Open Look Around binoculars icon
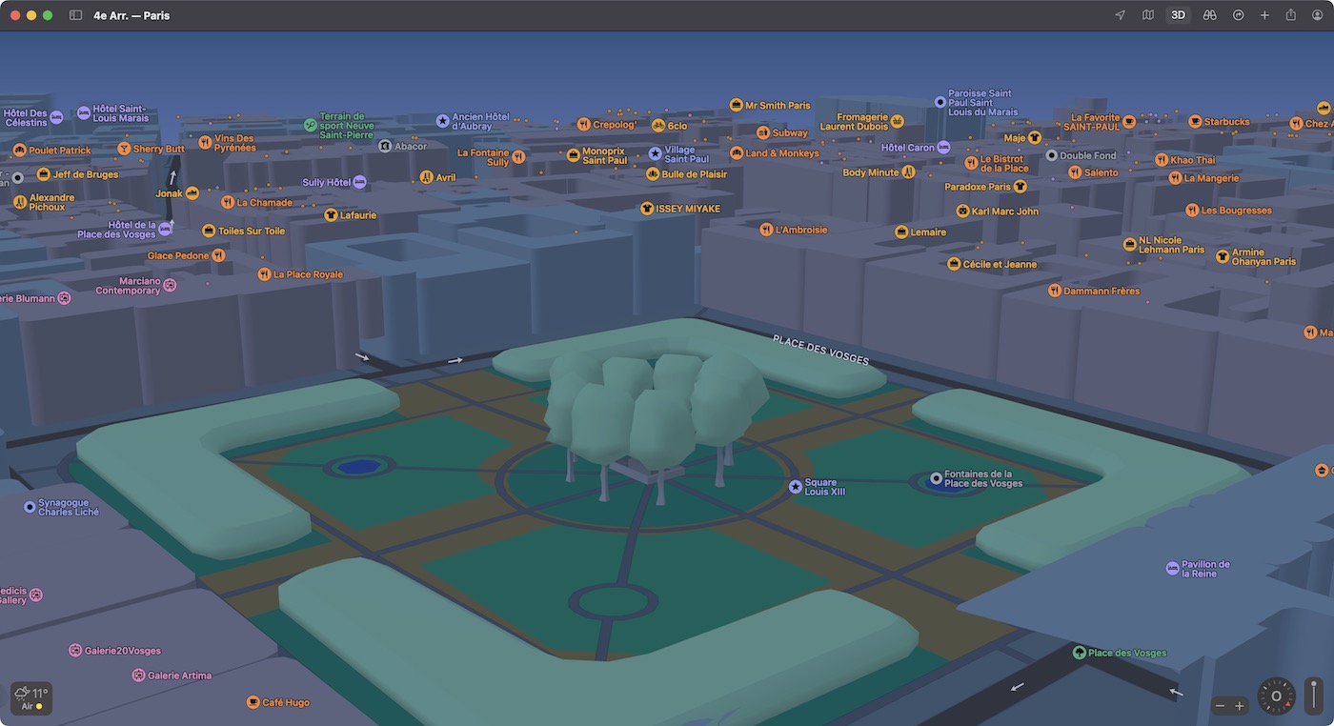Viewport: 1334px width, 726px height. 1209,15
